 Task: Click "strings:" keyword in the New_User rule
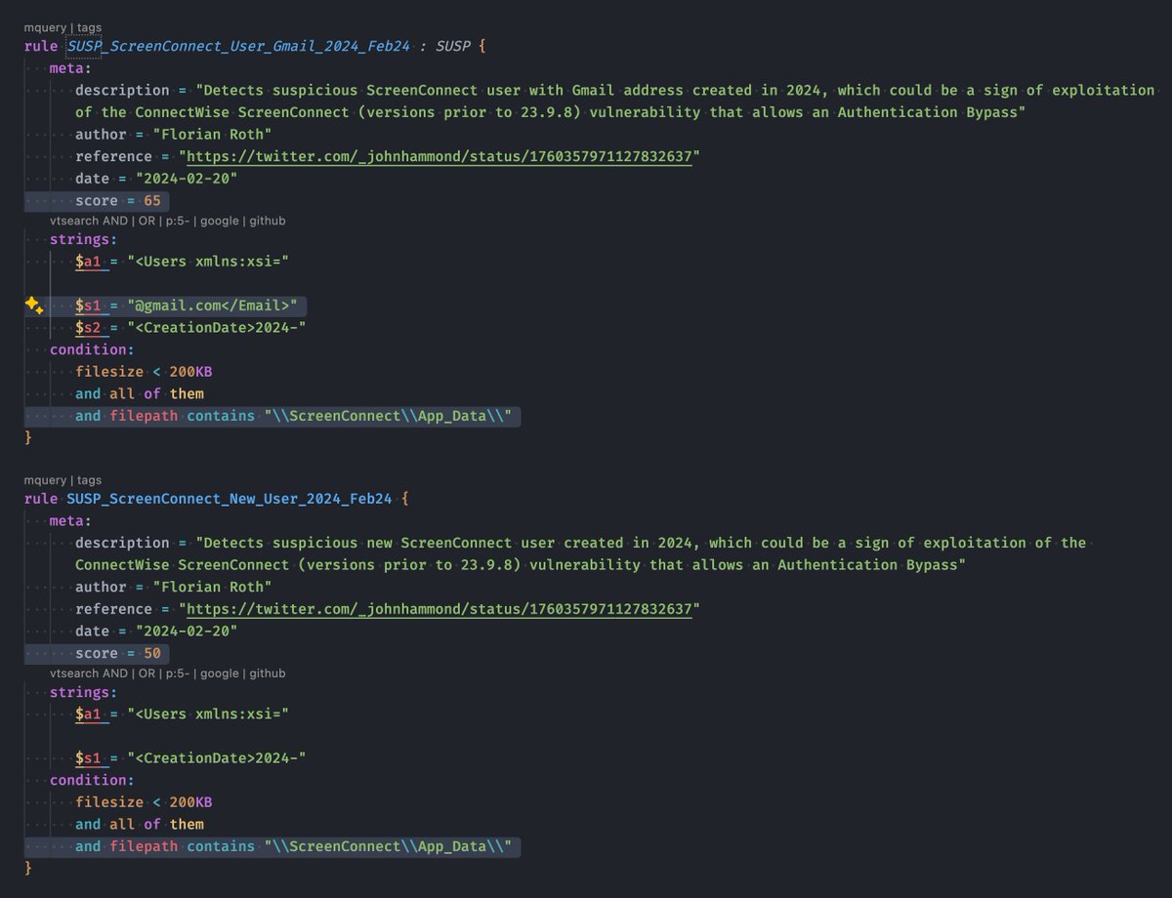(83, 692)
